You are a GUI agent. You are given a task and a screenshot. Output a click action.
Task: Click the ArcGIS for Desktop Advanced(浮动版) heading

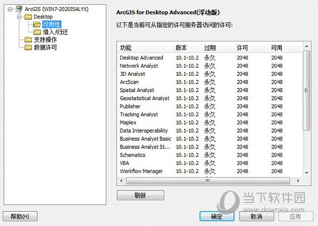[168, 13]
